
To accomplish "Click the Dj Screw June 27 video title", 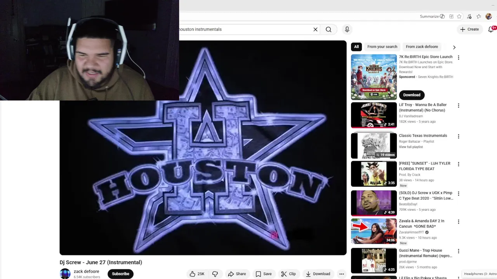I will pos(101,262).
